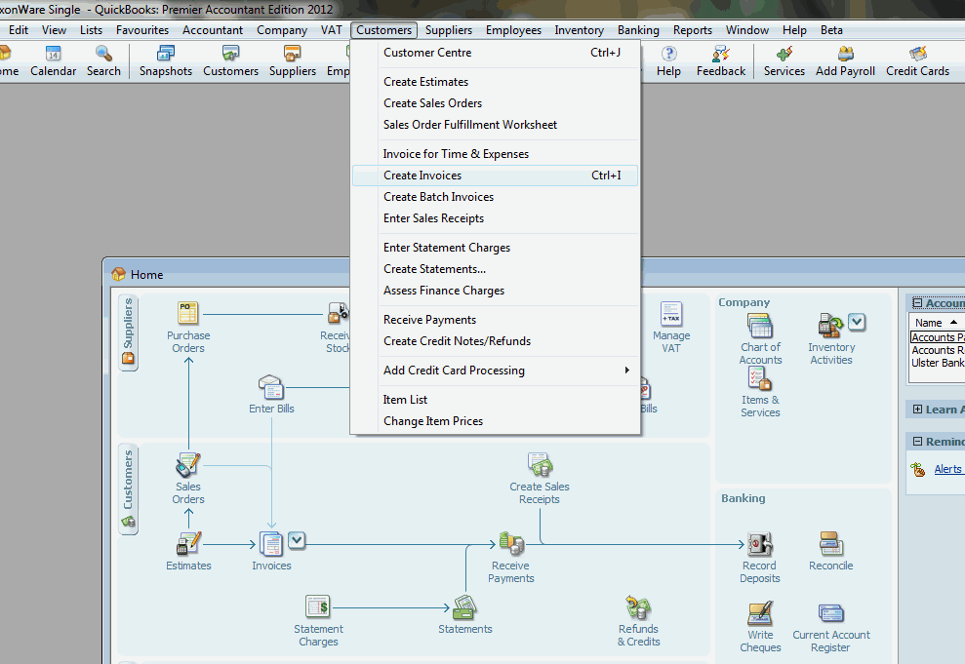Click the Alerts link
Image resolution: width=965 pixels, height=664 pixels.
947,469
